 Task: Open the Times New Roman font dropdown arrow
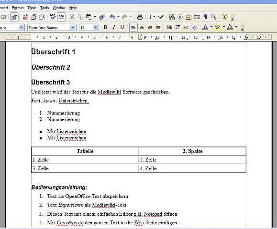[x=73, y=27]
